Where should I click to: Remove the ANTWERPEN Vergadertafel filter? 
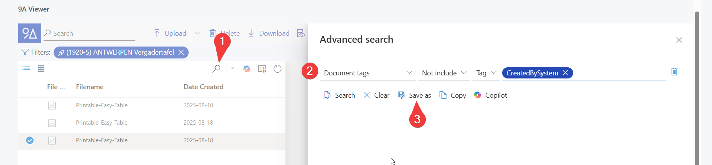click(181, 52)
